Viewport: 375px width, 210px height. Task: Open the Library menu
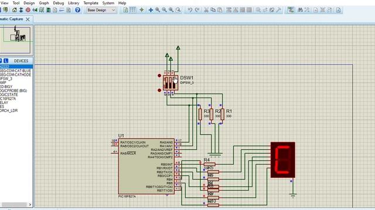coord(73,3)
